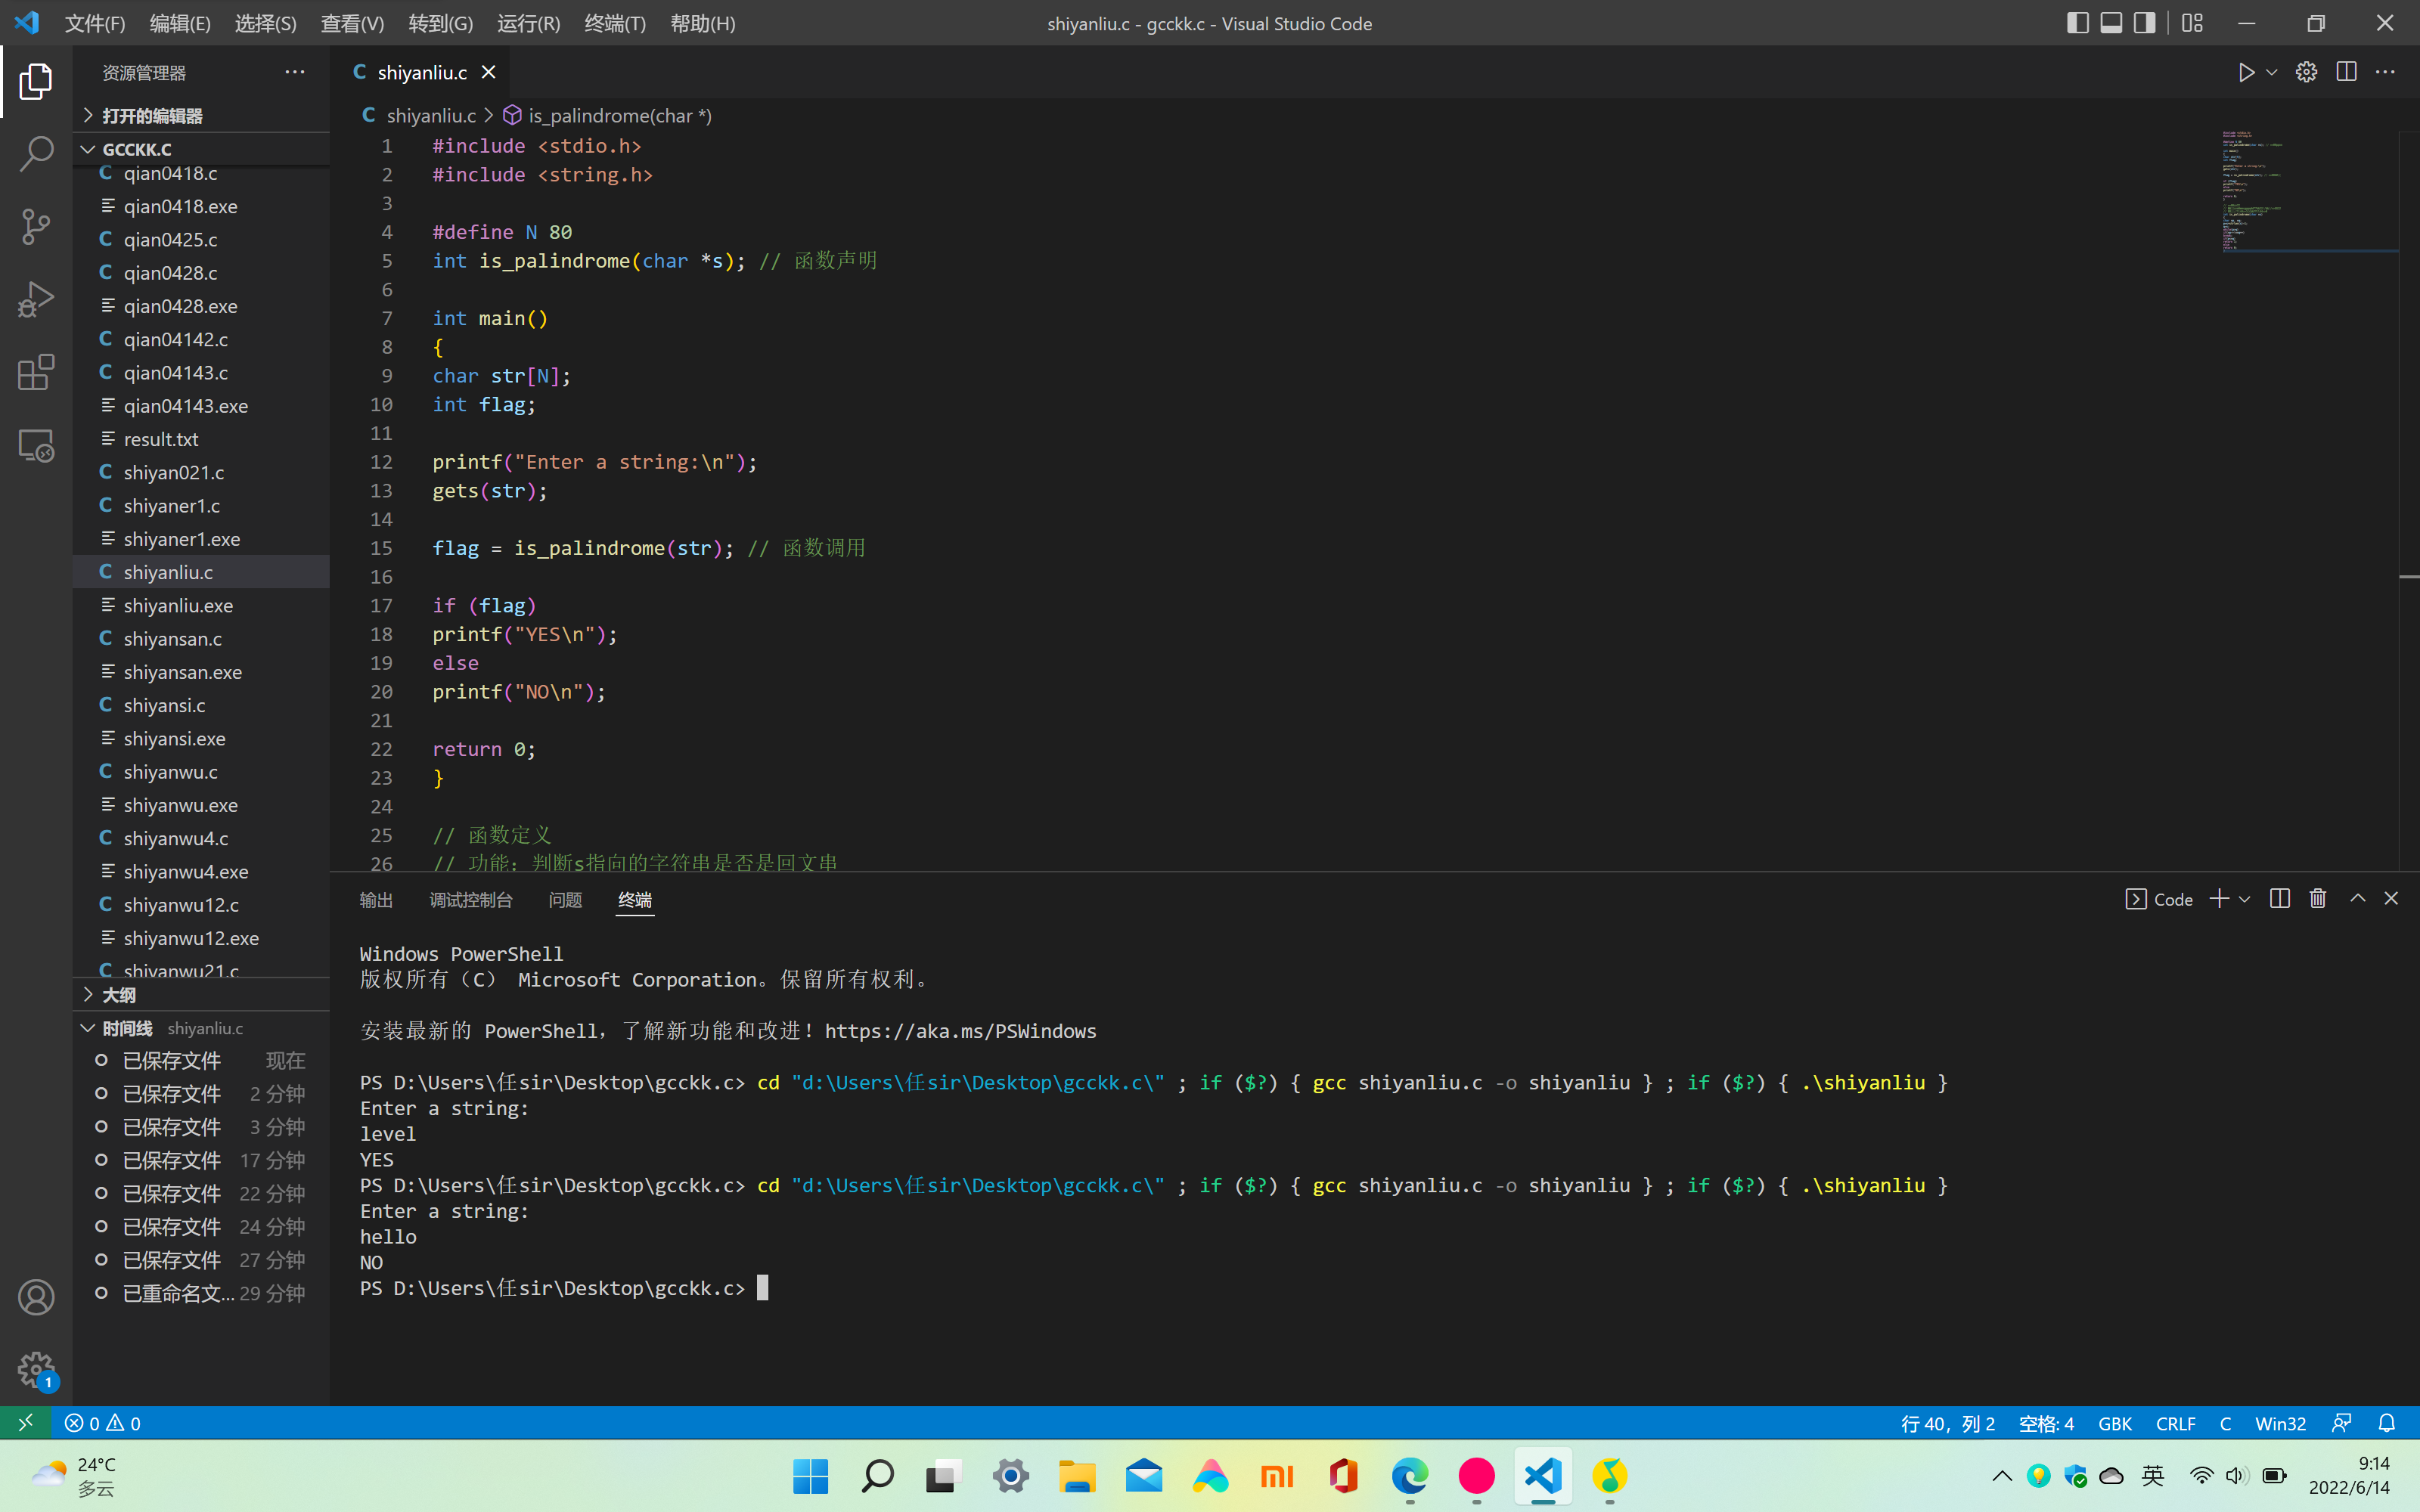Open Microsoft Edge from the taskbar

(x=1410, y=1476)
